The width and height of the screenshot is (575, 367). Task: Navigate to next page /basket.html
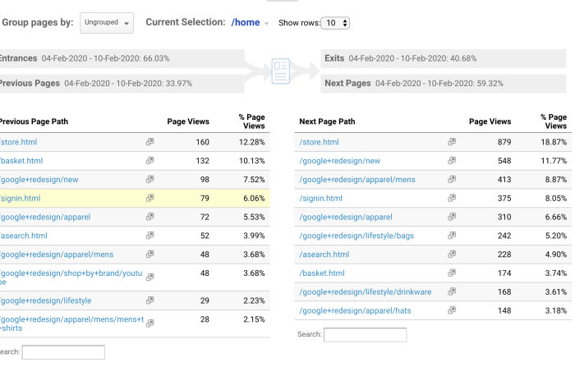(x=322, y=273)
